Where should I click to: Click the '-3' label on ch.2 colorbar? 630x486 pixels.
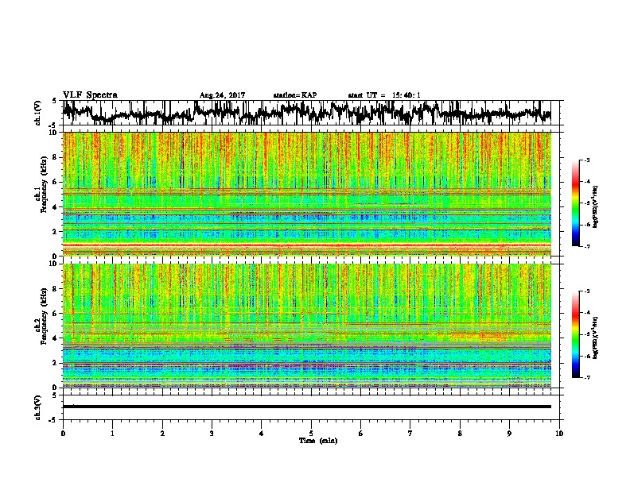pyautogui.click(x=586, y=291)
